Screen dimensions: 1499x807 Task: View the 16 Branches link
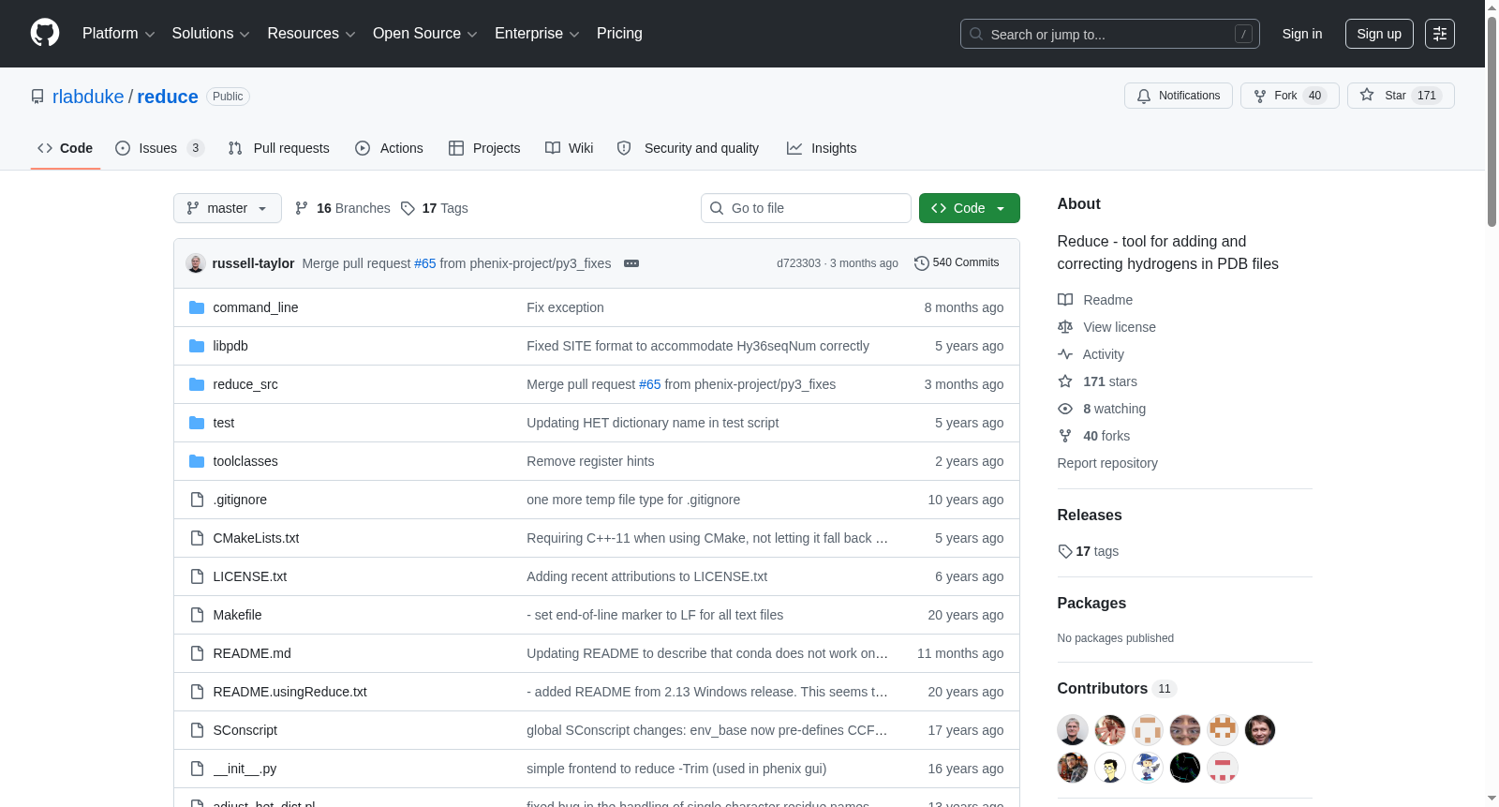(343, 208)
